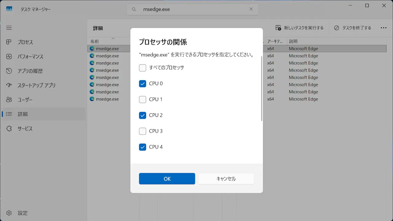Click the processor list vertical scrollbar
The image size is (393, 221).
coord(262,89)
